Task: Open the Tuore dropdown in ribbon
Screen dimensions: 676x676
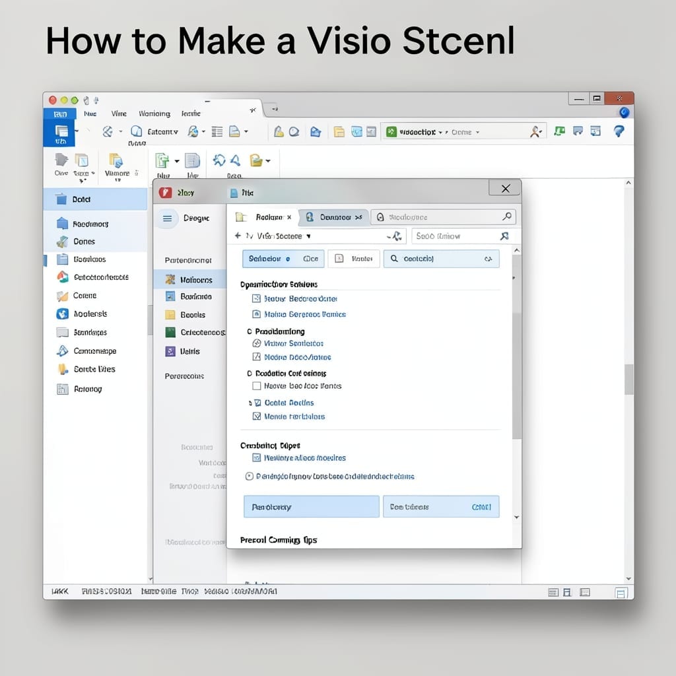Action: [x=93, y=174]
